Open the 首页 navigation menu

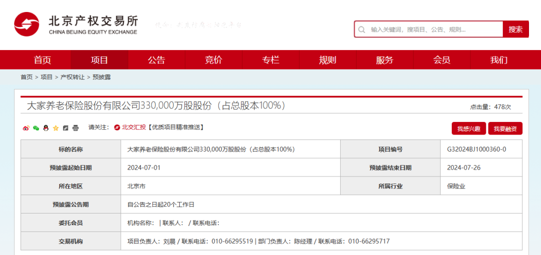pos(43,60)
